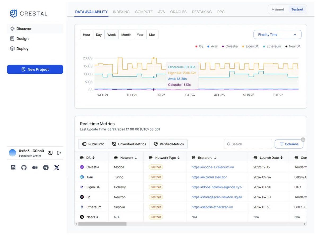Toggle network to Testnet
This screenshot has width=318, height=237.
pos(297,9)
